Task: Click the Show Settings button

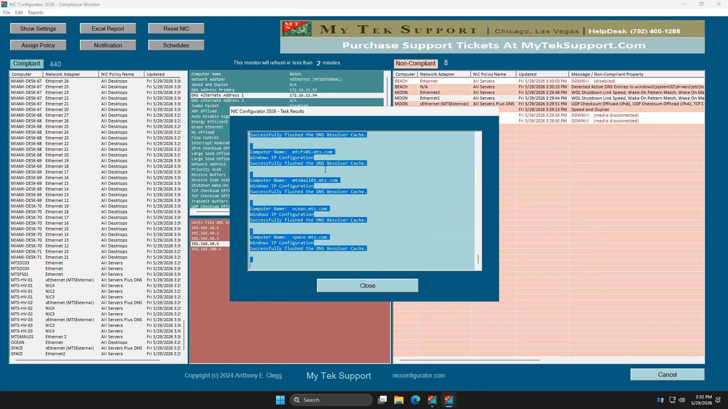Action: [x=38, y=28]
